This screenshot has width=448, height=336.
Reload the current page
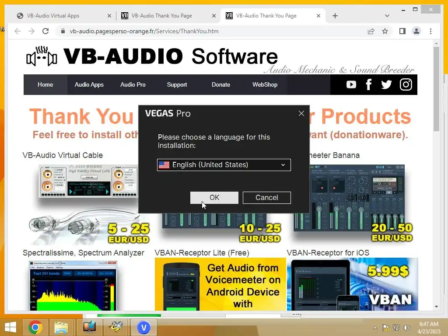point(45,31)
